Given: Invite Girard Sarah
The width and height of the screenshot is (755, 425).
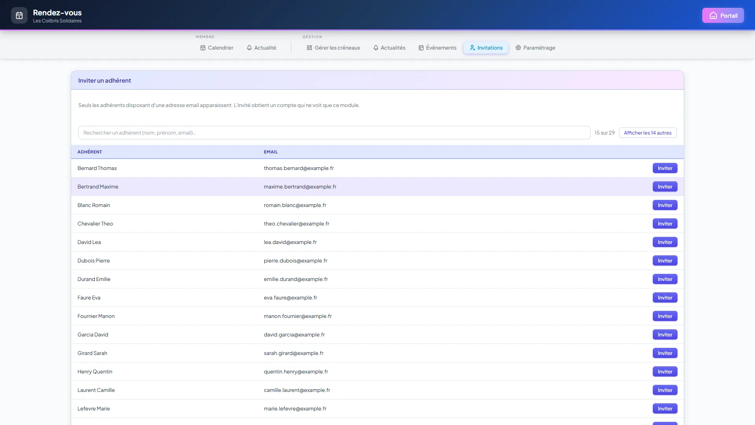Looking at the screenshot, I should tap(665, 353).
